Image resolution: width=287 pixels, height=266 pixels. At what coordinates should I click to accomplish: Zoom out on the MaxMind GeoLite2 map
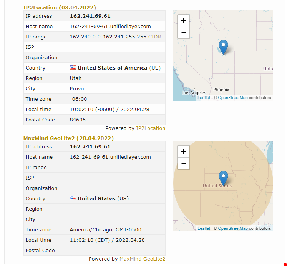tap(184, 163)
